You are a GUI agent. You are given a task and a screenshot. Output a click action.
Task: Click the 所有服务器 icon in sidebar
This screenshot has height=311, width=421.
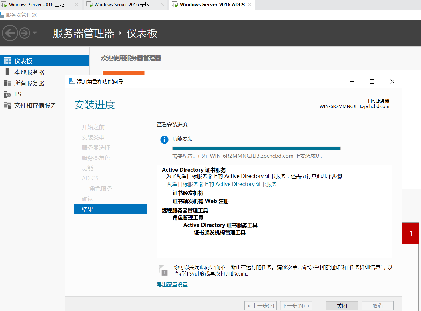point(7,83)
